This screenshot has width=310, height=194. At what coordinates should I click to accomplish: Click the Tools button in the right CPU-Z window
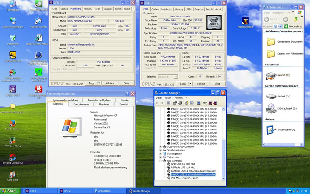click(183, 84)
